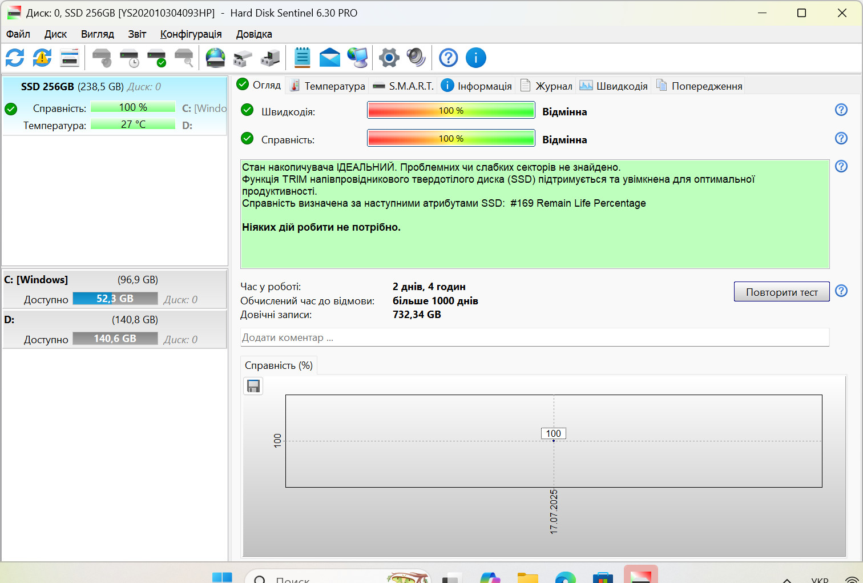The height and width of the screenshot is (583, 863).
Task: Click the 100 data point label in chart
Action: coord(553,433)
